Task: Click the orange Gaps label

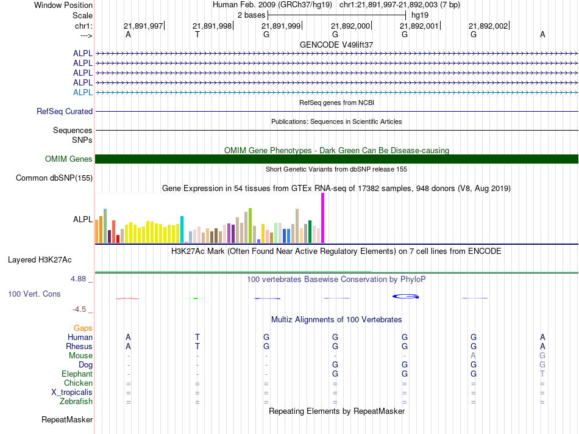Action: [83, 328]
